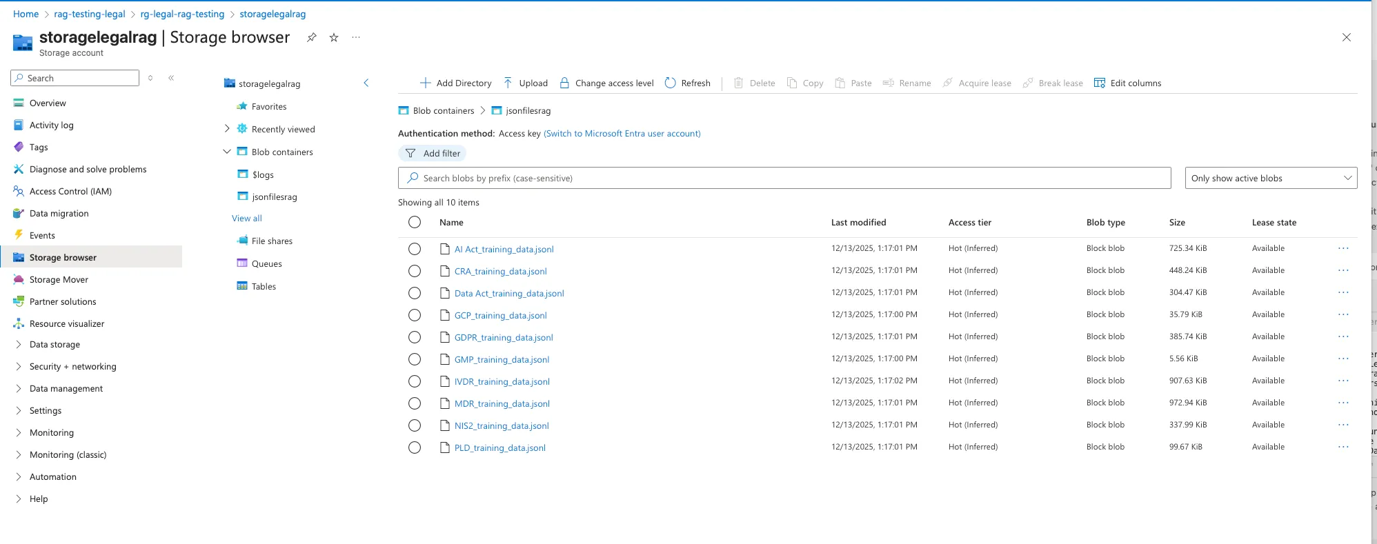Click the Change access level lock icon
This screenshot has height=544, width=1377.
click(x=564, y=83)
